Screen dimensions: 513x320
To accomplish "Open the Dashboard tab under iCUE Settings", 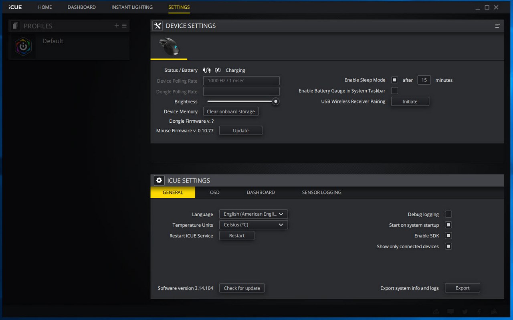I will 261,192.
